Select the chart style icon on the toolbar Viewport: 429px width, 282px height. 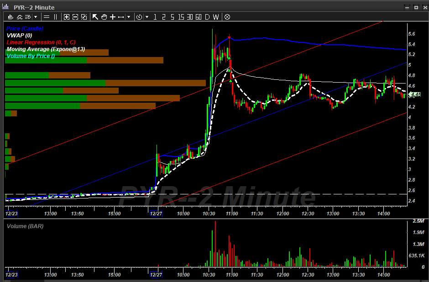click(x=10, y=17)
